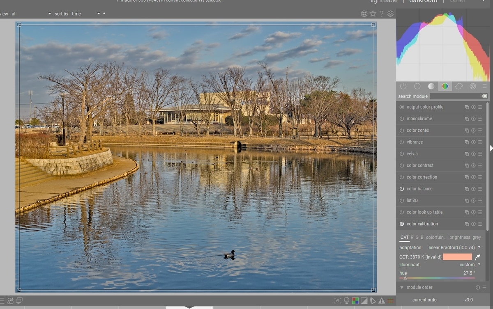Open adaptation linear Bradford dropdown
The height and width of the screenshot is (309, 493).
tap(454, 247)
